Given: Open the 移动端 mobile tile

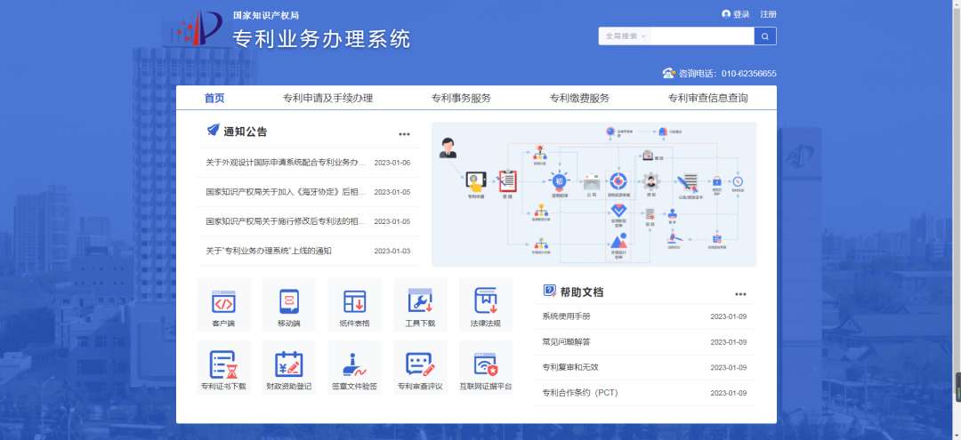Looking at the screenshot, I should (x=288, y=305).
